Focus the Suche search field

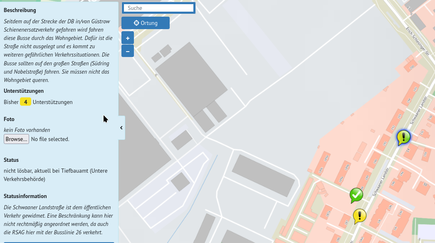coord(159,8)
